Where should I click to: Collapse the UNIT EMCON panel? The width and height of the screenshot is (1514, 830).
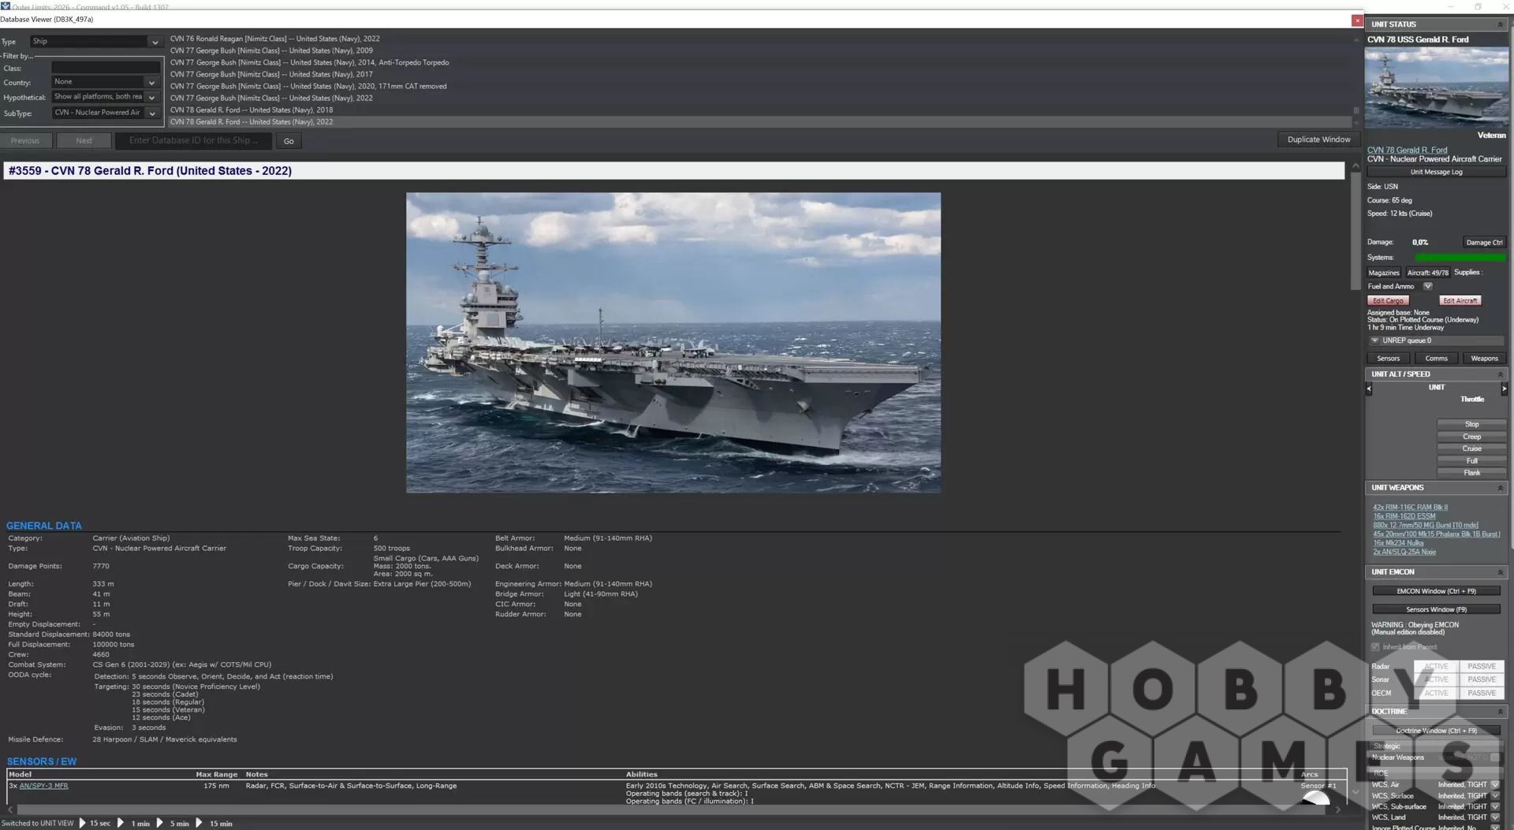[x=1500, y=572]
